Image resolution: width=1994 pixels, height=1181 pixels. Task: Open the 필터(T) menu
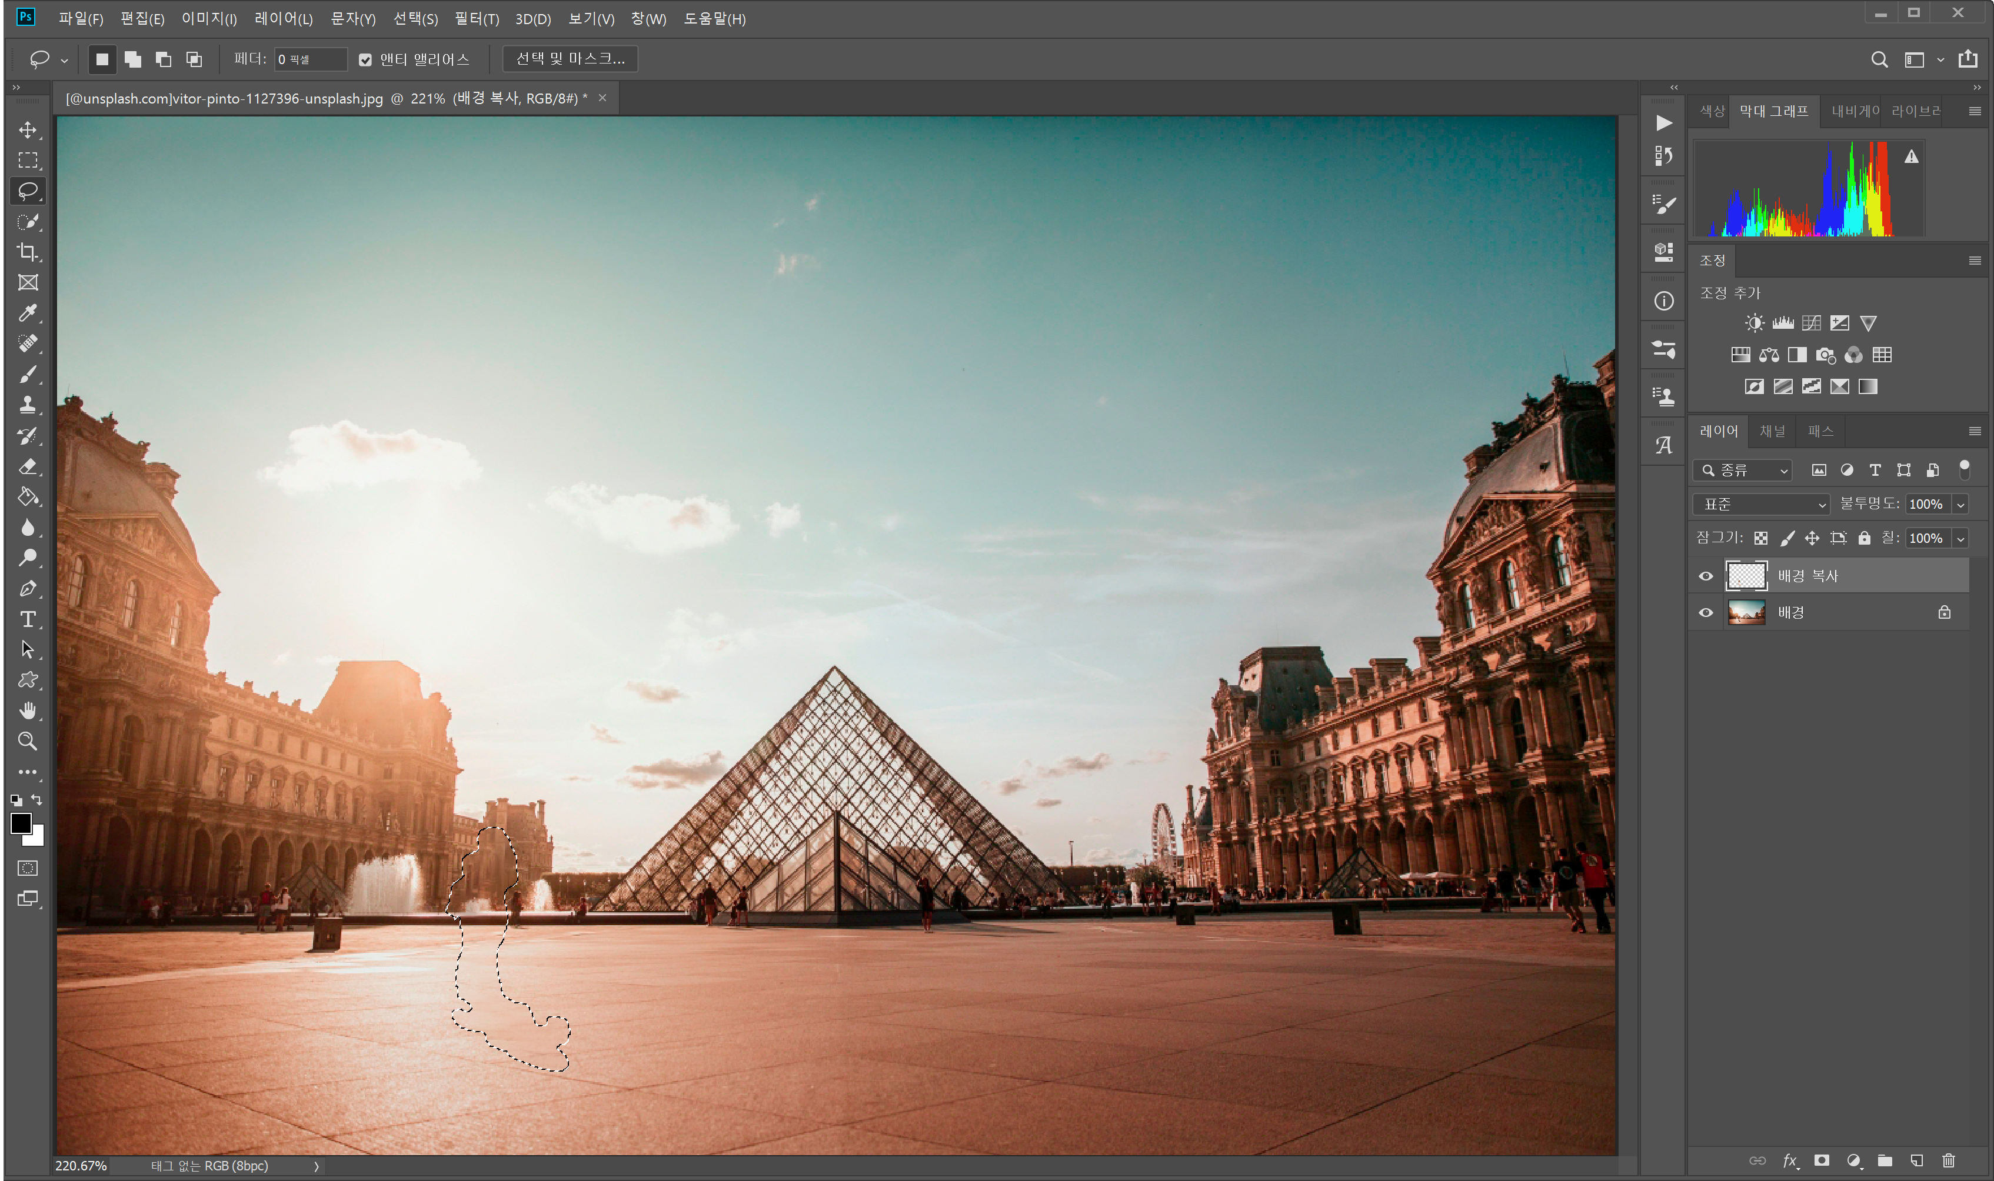coord(476,18)
